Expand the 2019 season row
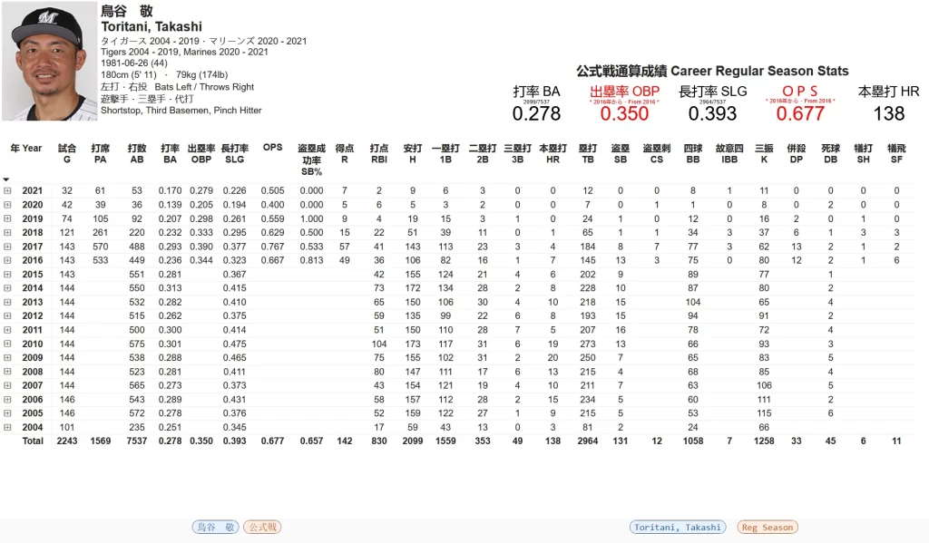The height and width of the screenshot is (543, 929). pyautogui.click(x=7, y=218)
